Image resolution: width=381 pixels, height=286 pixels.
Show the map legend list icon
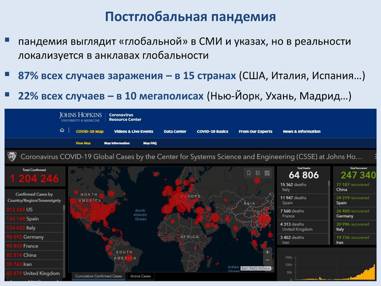(x=258, y=173)
